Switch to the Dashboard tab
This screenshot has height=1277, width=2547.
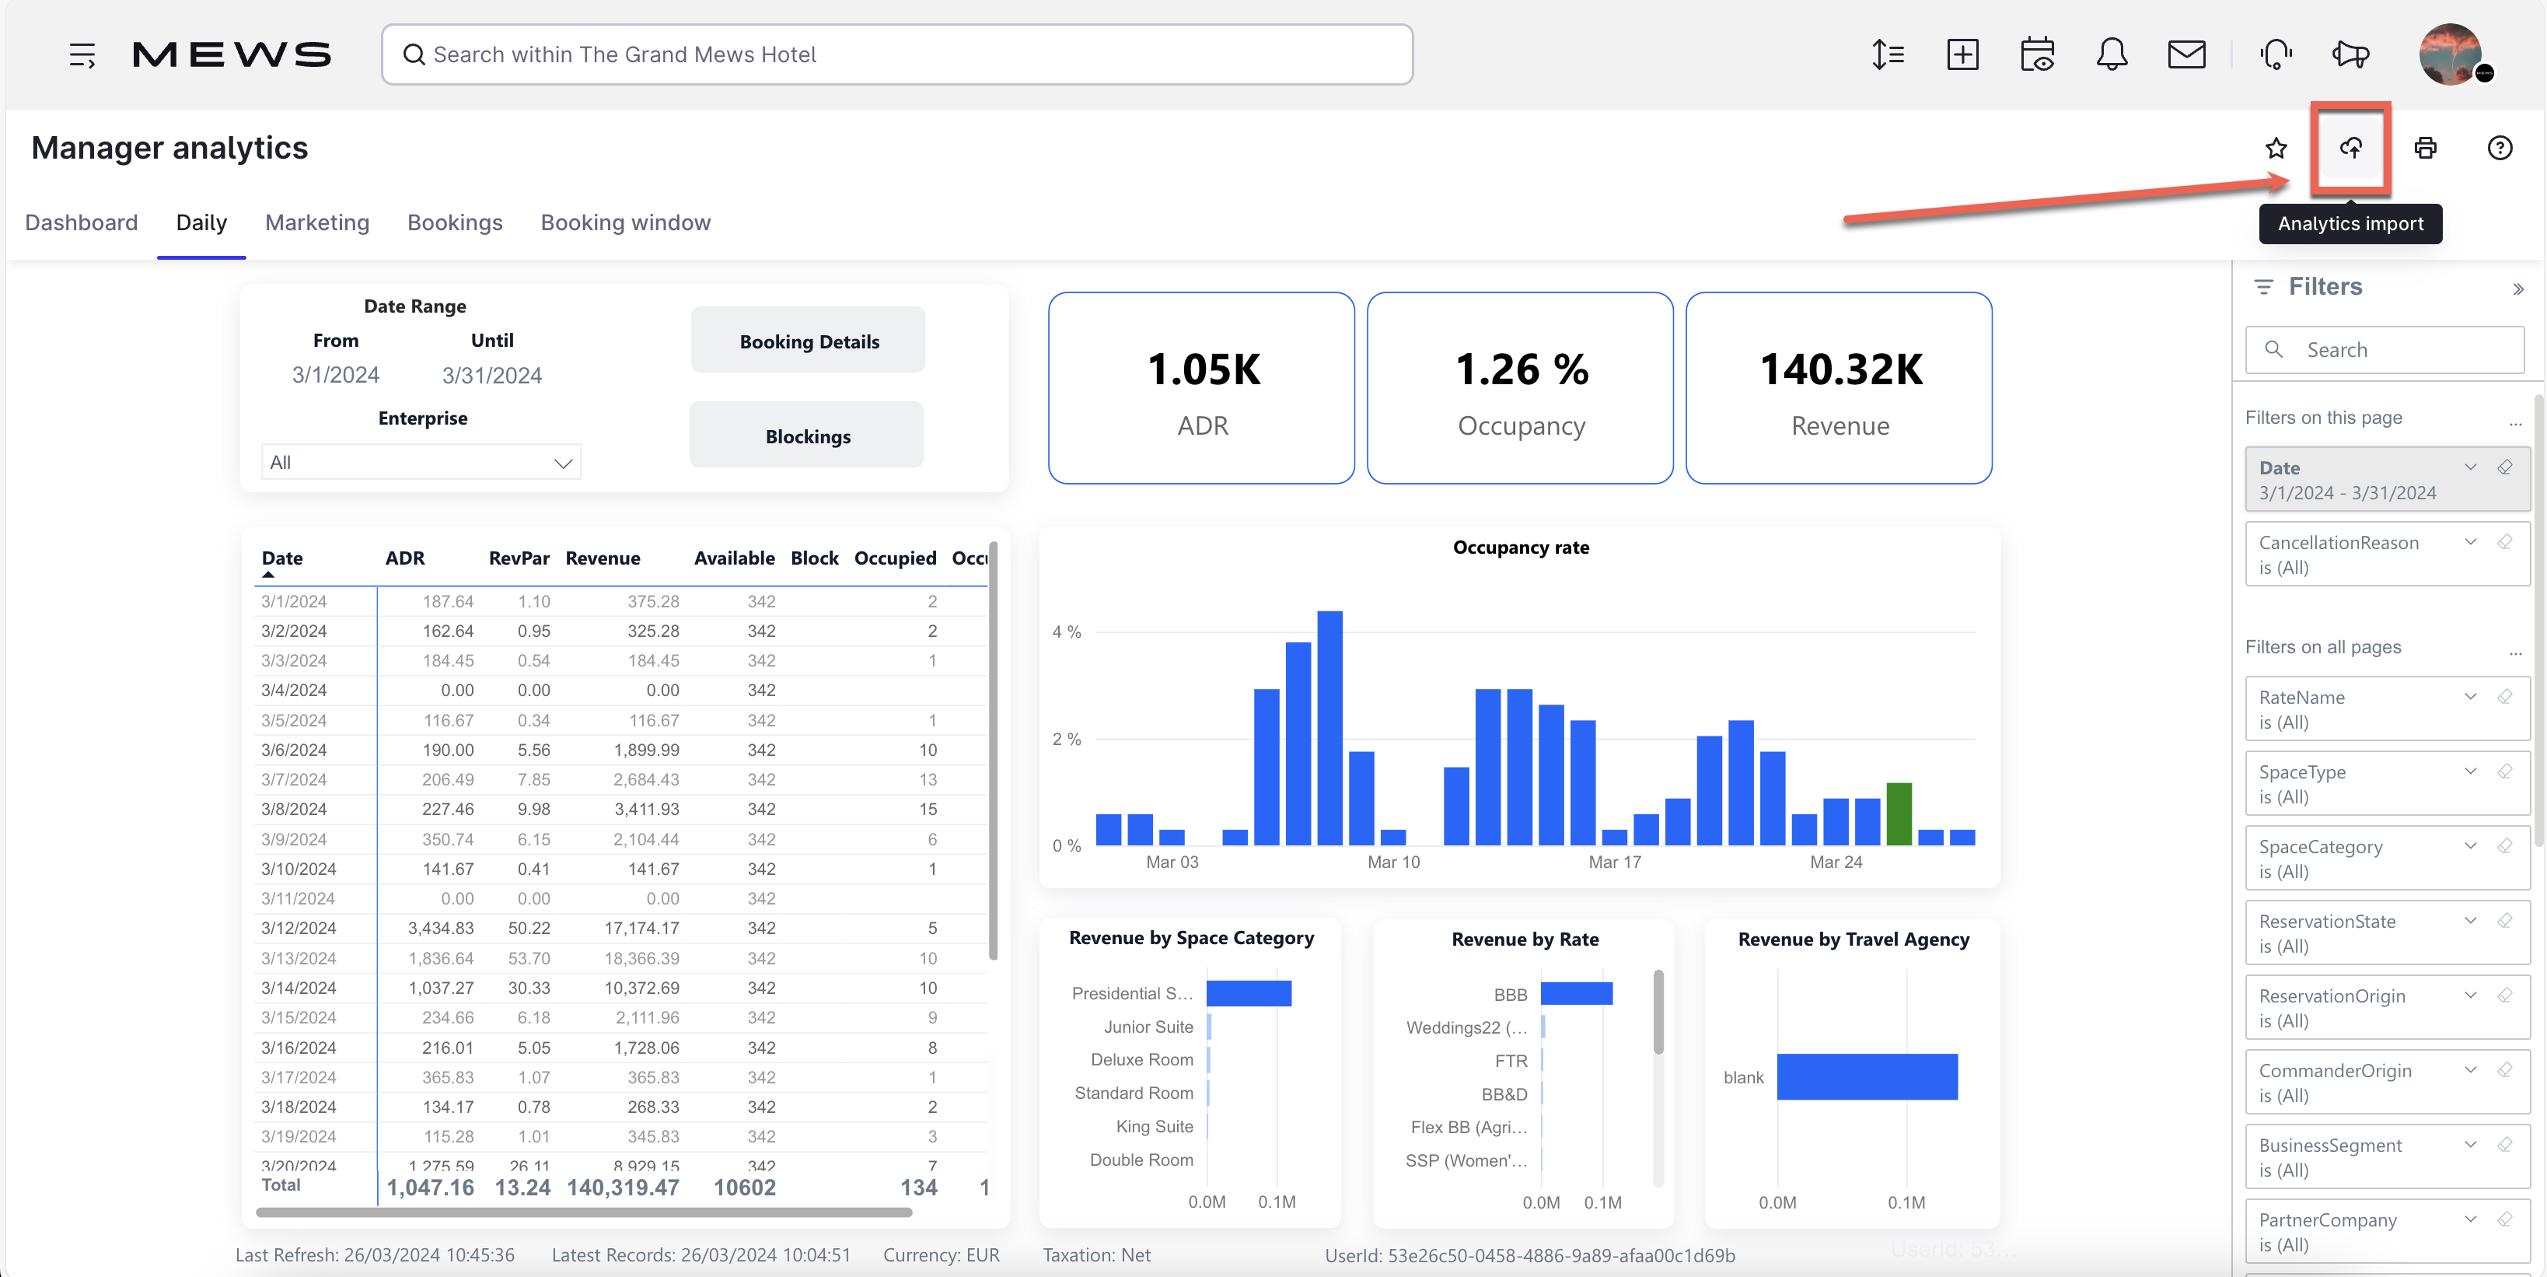coord(81,222)
